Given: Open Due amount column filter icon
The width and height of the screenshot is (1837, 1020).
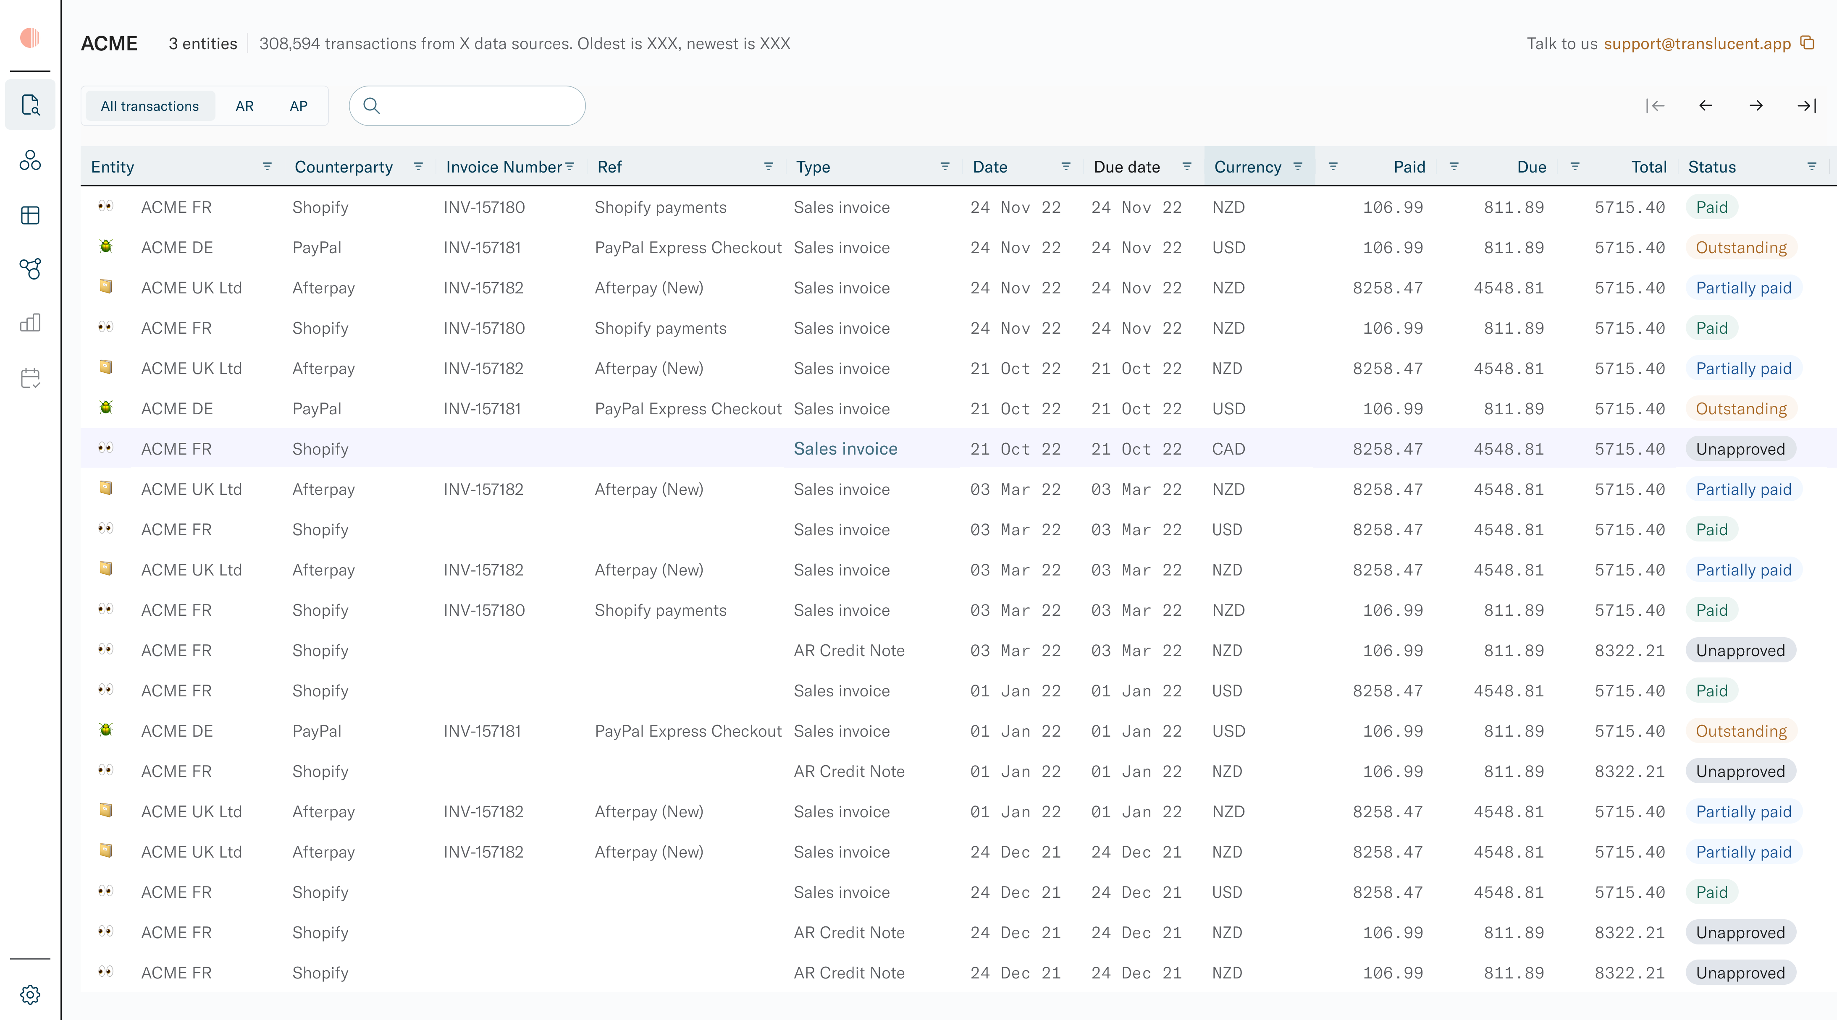Looking at the screenshot, I should pos(1454,166).
